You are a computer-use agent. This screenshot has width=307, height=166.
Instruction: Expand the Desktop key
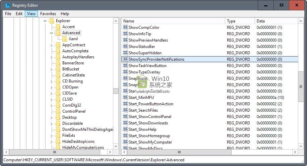[x=52, y=118]
